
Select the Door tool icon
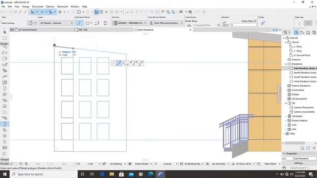(4, 89)
